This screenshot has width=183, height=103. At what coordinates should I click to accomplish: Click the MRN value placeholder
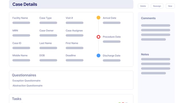[21, 35]
